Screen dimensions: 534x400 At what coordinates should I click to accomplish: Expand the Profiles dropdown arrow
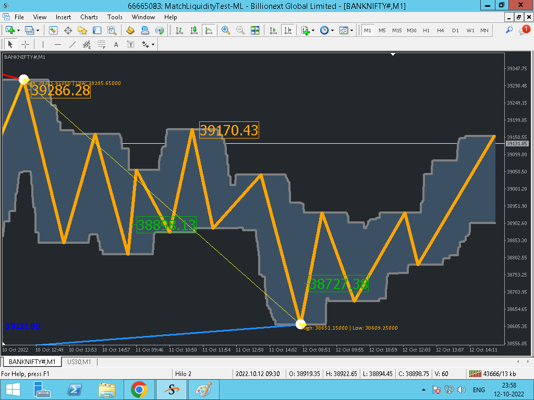coord(38,30)
